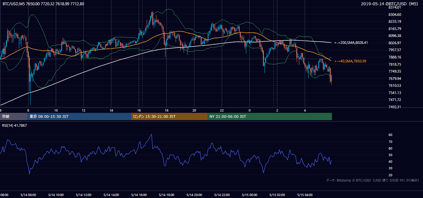Click hour tick 16 on price chart axis
This screenshot has height=198, width=423.
pos(139,110)
